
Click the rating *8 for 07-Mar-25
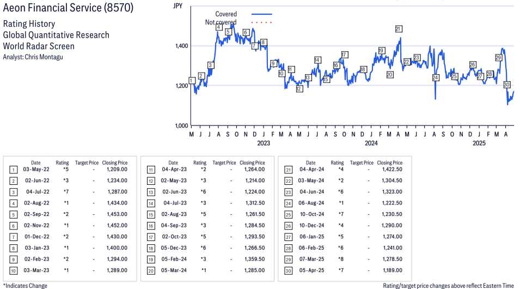click(341, 259)
